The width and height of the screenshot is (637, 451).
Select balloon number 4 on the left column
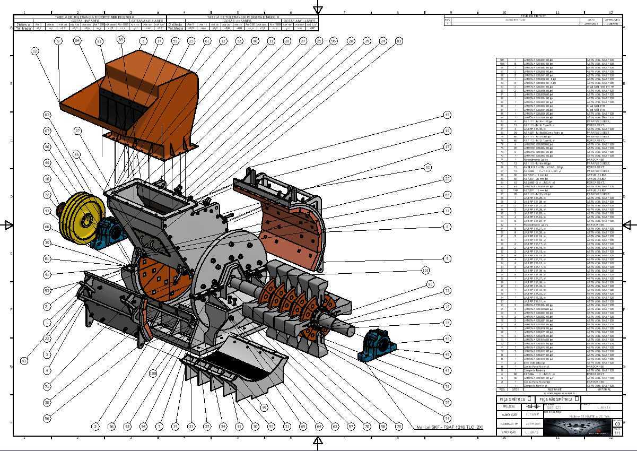pyautogui.click(x=47, y=370)
